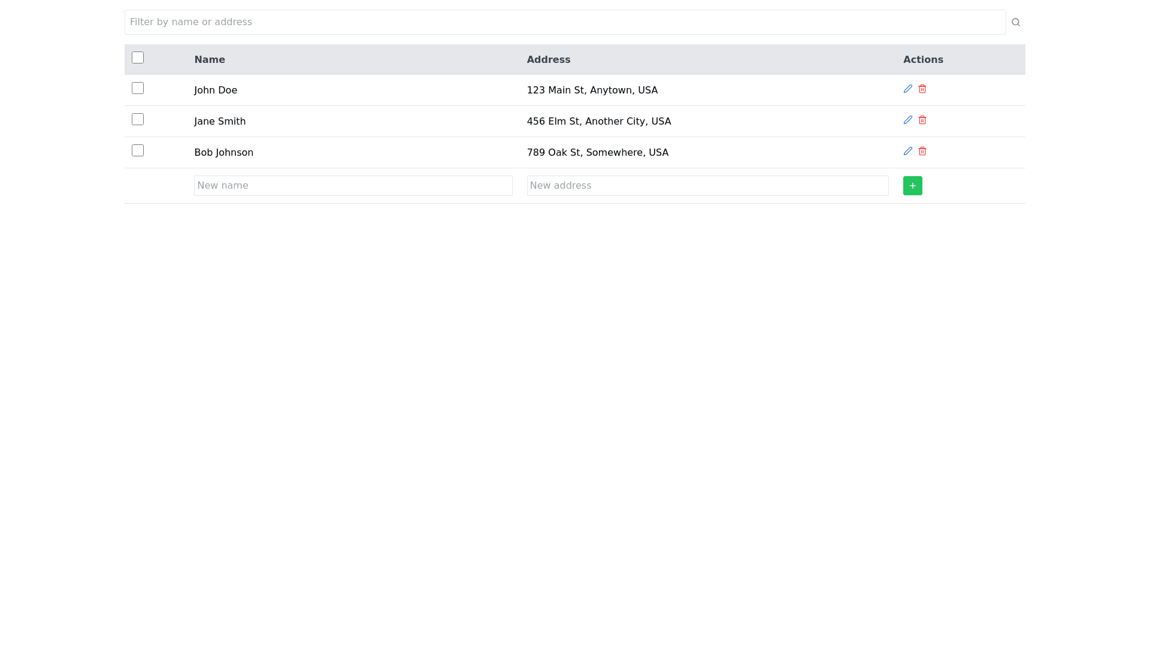The width and height of the screenshot is (1150, 647).
Task: Tick the Bob Johnson checkbox
Action: pos(138,150)
